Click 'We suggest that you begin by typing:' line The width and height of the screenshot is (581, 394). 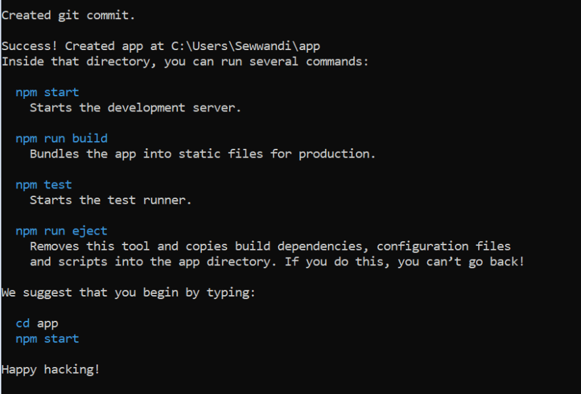click(x=128, y=293)
